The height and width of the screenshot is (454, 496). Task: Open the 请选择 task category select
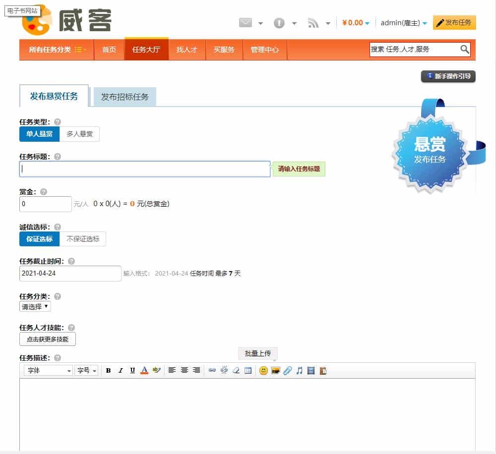coord(35,306)
